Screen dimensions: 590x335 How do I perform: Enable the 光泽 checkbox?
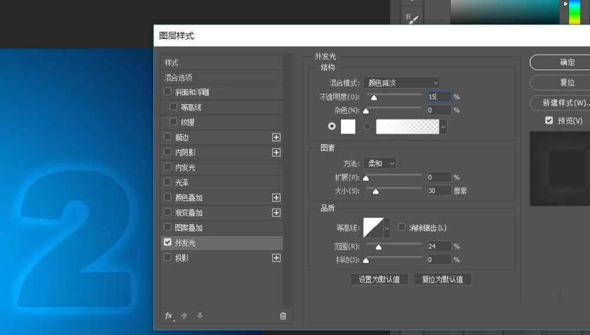pos(168,182)
